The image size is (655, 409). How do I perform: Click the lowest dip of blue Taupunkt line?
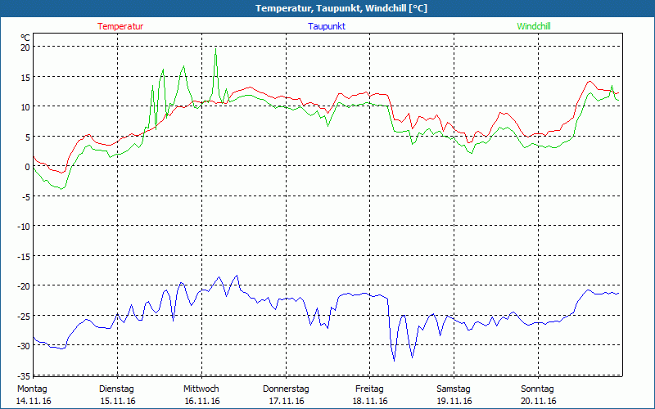(394, 360)
